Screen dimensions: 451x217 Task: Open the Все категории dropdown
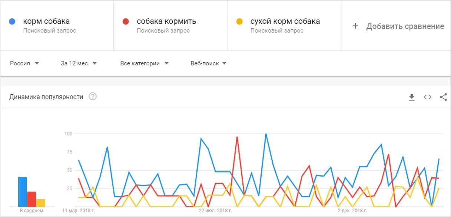[144, 63]
